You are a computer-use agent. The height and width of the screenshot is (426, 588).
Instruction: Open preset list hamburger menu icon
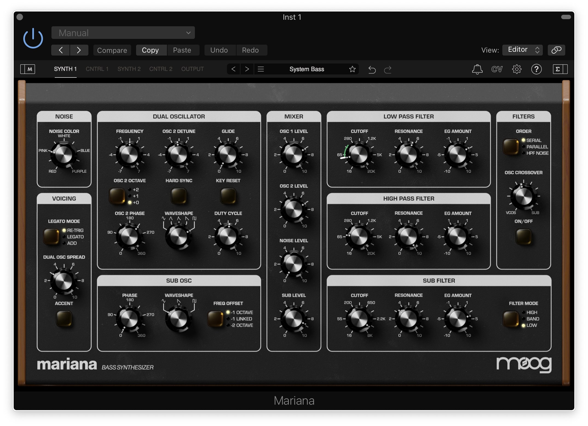coord(261,69)
